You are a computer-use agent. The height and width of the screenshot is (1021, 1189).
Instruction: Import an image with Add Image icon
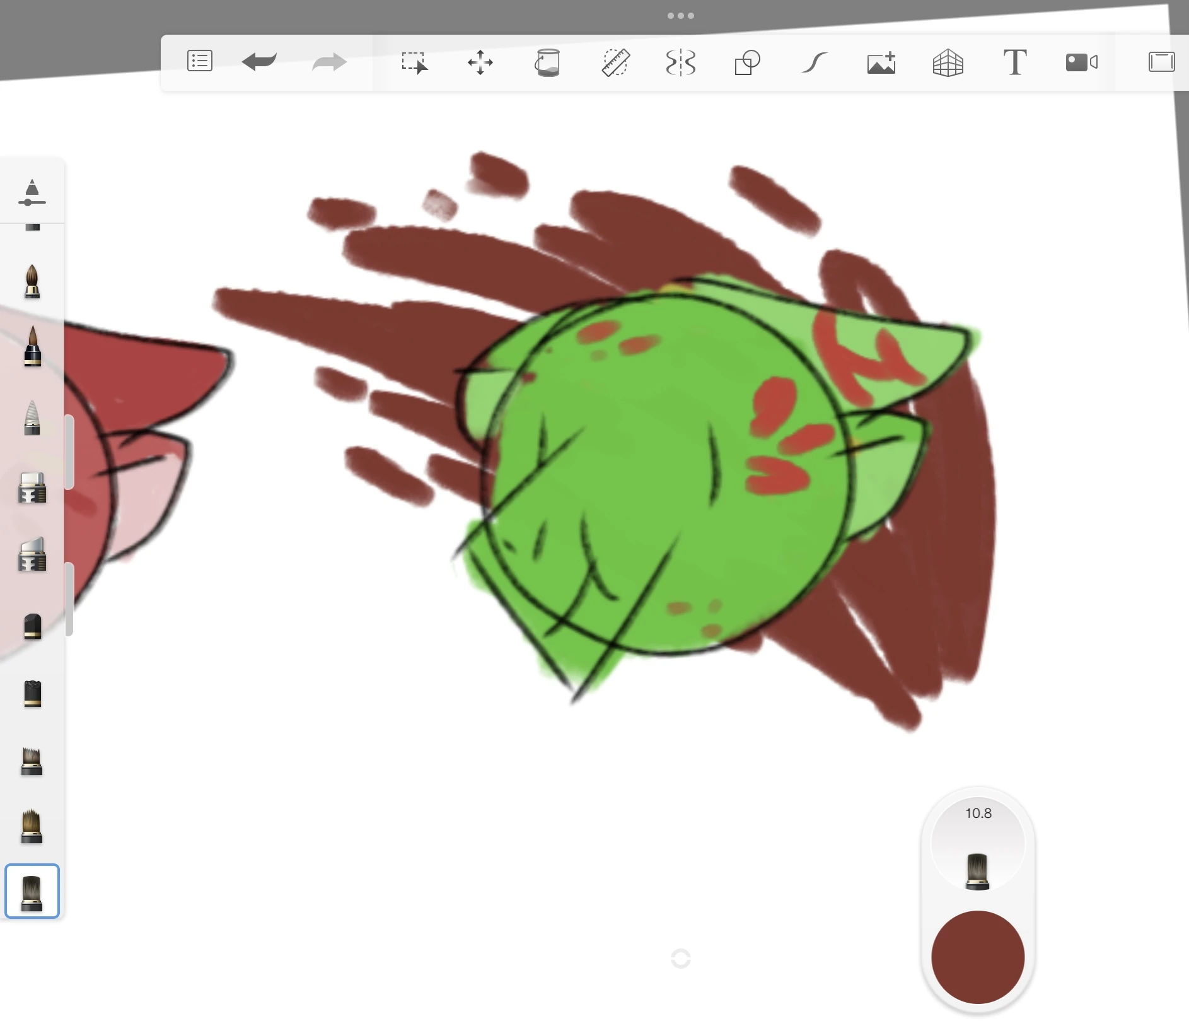click(881, 62)
